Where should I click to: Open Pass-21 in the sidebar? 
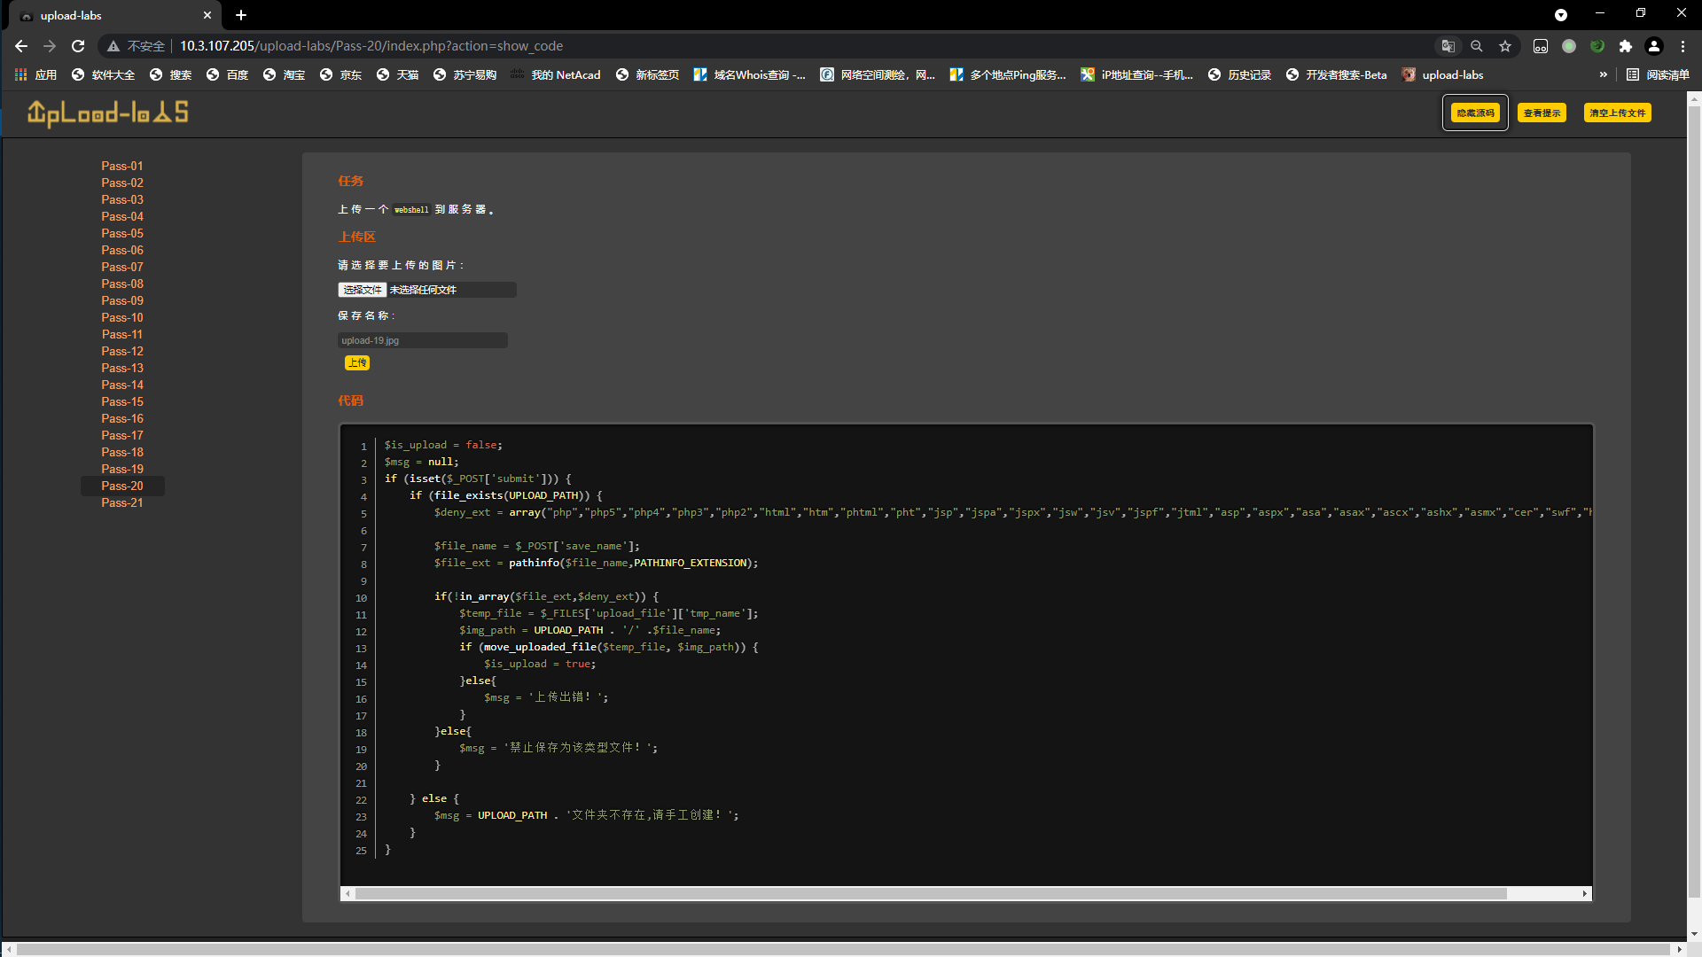click(122, 502)
